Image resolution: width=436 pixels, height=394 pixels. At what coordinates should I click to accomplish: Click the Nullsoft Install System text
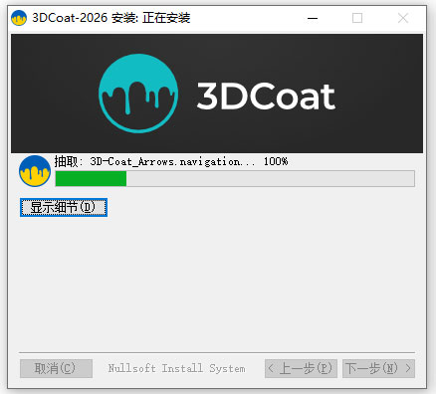[x=176, y=368]
